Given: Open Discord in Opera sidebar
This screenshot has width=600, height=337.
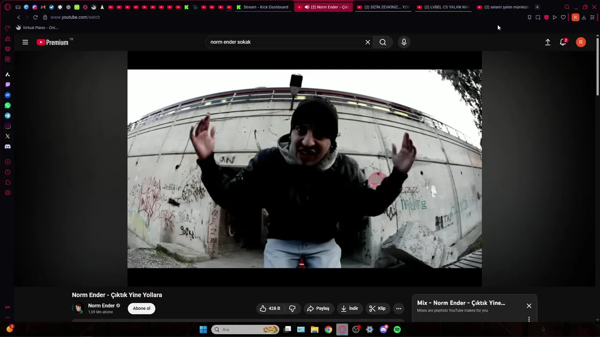Looking at the screenshot, I should [x=7, y=147].
